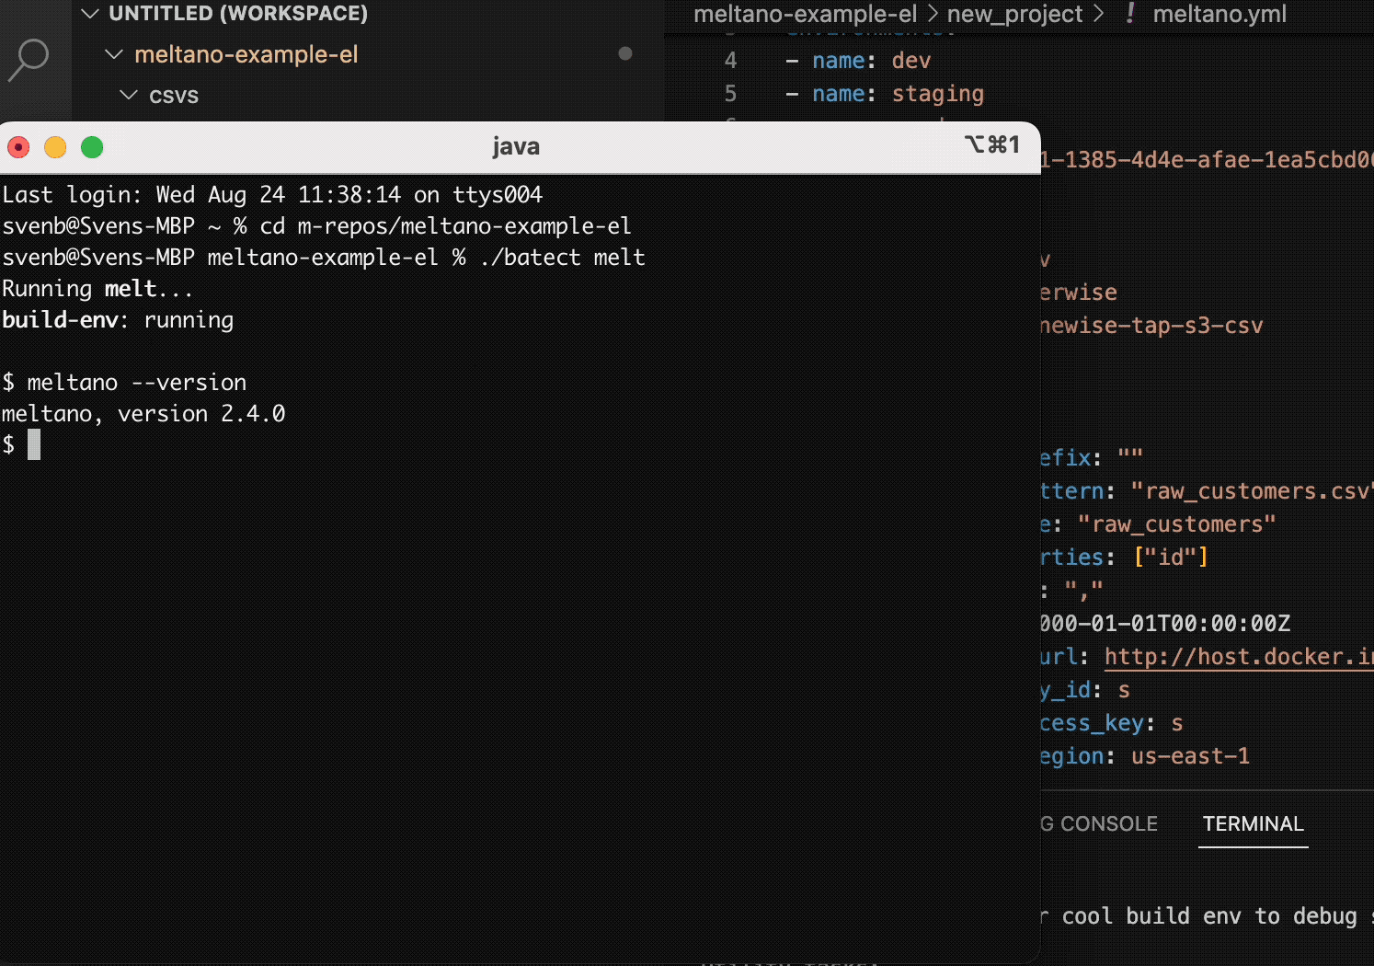Minimize the java terminal window
Screen dimensions: 1374x966
[55, 147]
